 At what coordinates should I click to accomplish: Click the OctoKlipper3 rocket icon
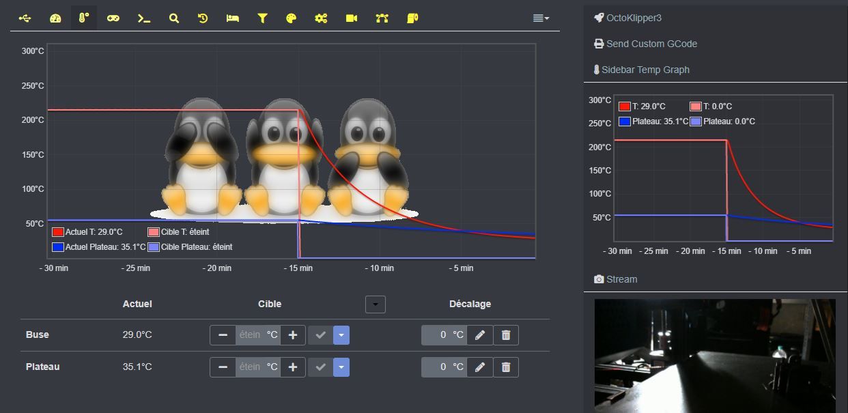click(x=599, y=18)
